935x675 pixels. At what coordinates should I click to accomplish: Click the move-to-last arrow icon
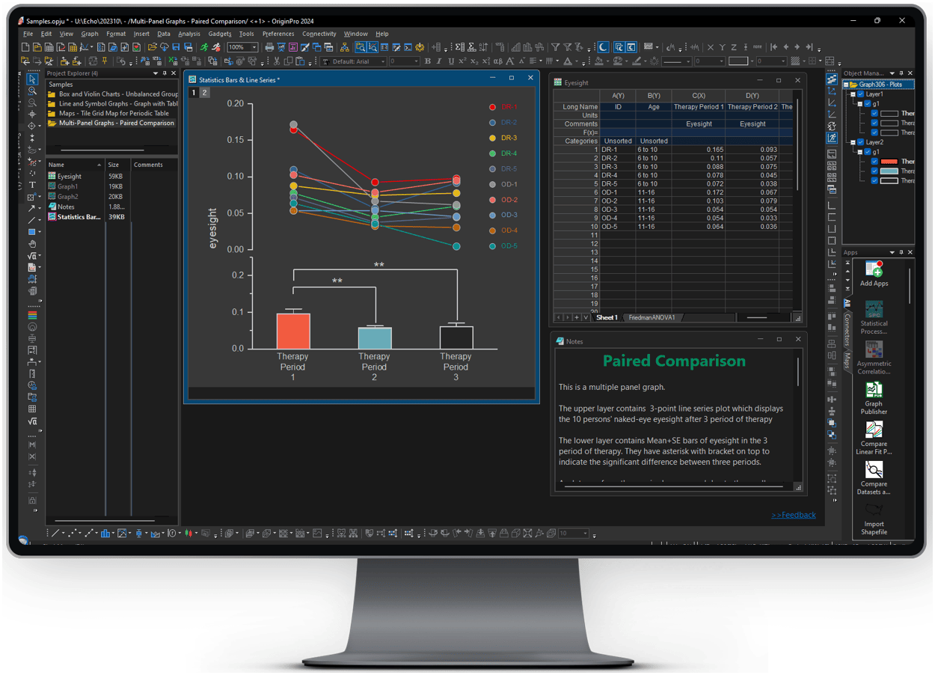809,47
